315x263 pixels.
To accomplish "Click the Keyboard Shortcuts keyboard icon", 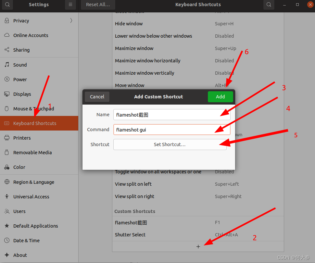I will click(x=7, y=123).
